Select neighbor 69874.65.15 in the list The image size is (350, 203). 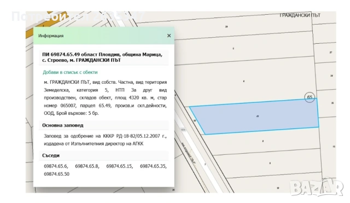click(119, 166)
